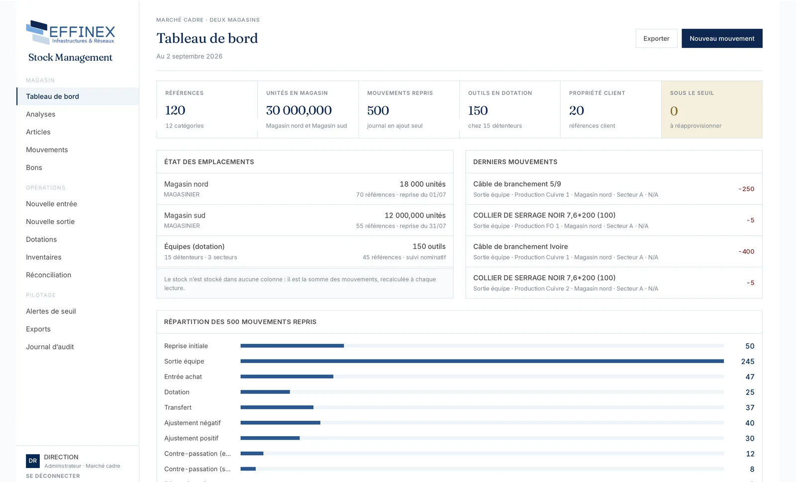Open the Tableau de bord menu item

point(78,97)
